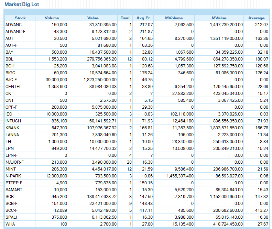Click INTUCH value 60,141,592.71
The image size is (272, 229).
[x=103, y=121]
